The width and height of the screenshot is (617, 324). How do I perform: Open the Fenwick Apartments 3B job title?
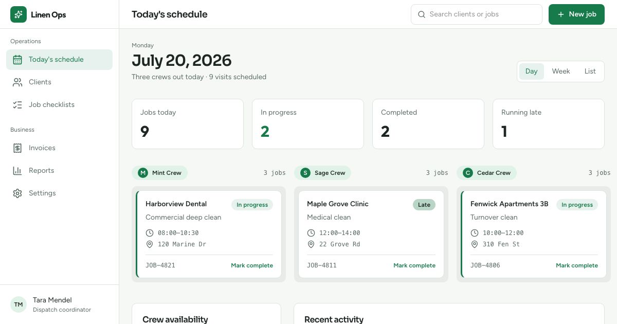point(510,204)
